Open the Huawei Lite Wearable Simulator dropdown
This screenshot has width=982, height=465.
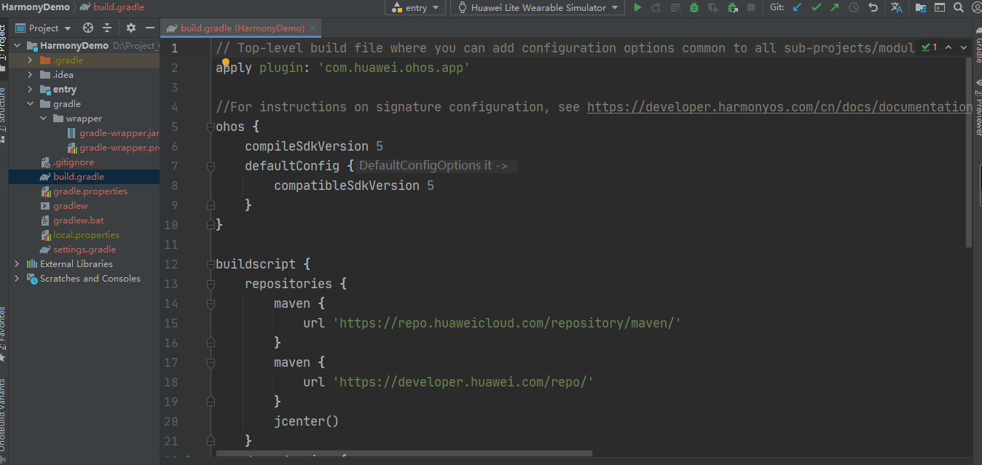click(x=538, y=8)
